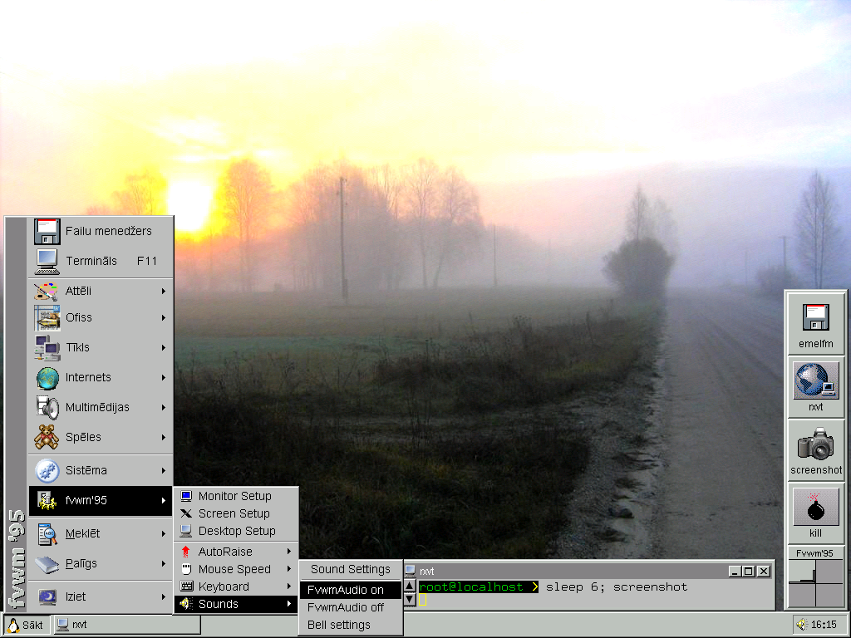The width and height of the screenshot is (851, 638).
Task: Expand the AutoRaise submenu arrow
Action: click(289, 552)
